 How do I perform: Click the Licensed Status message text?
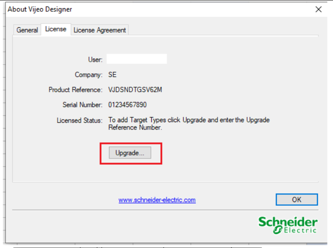189,124
